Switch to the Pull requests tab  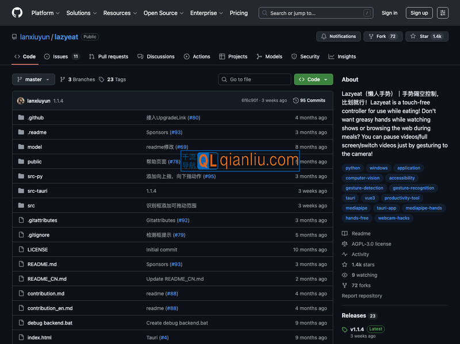pos(109,56)
